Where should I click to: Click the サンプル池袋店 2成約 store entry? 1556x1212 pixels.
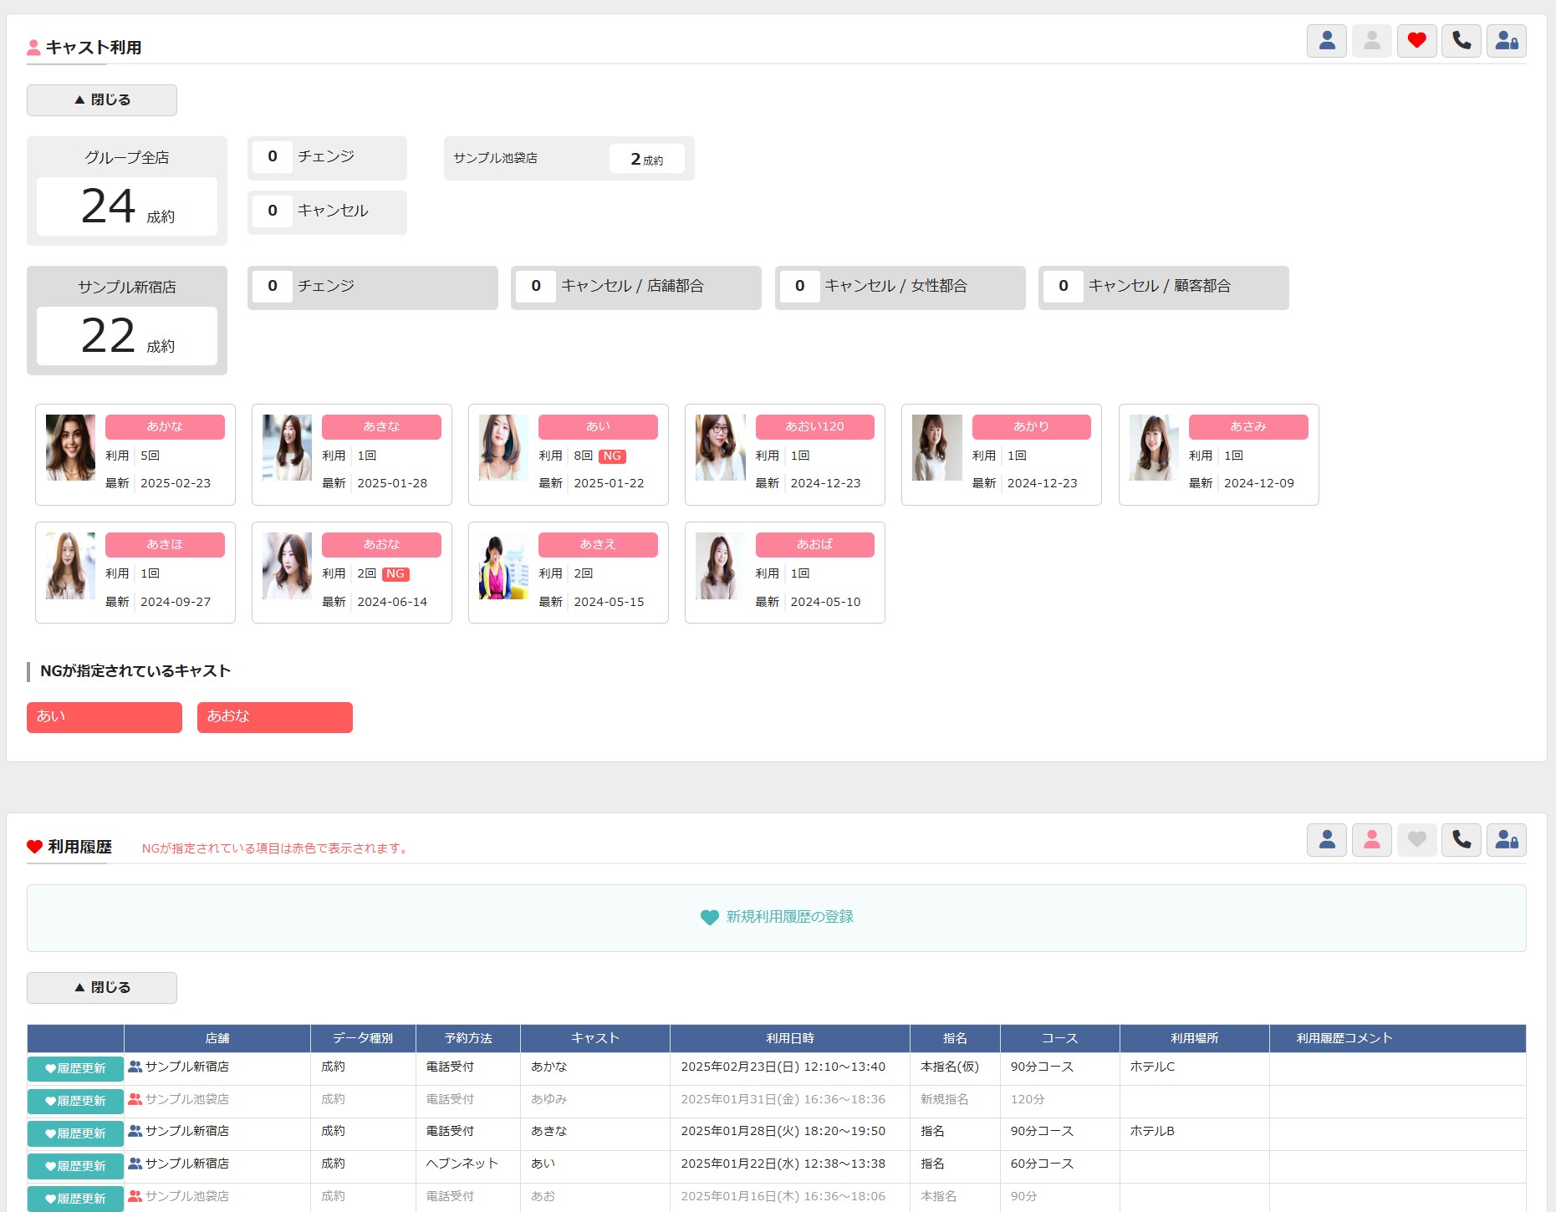[569, 159]
